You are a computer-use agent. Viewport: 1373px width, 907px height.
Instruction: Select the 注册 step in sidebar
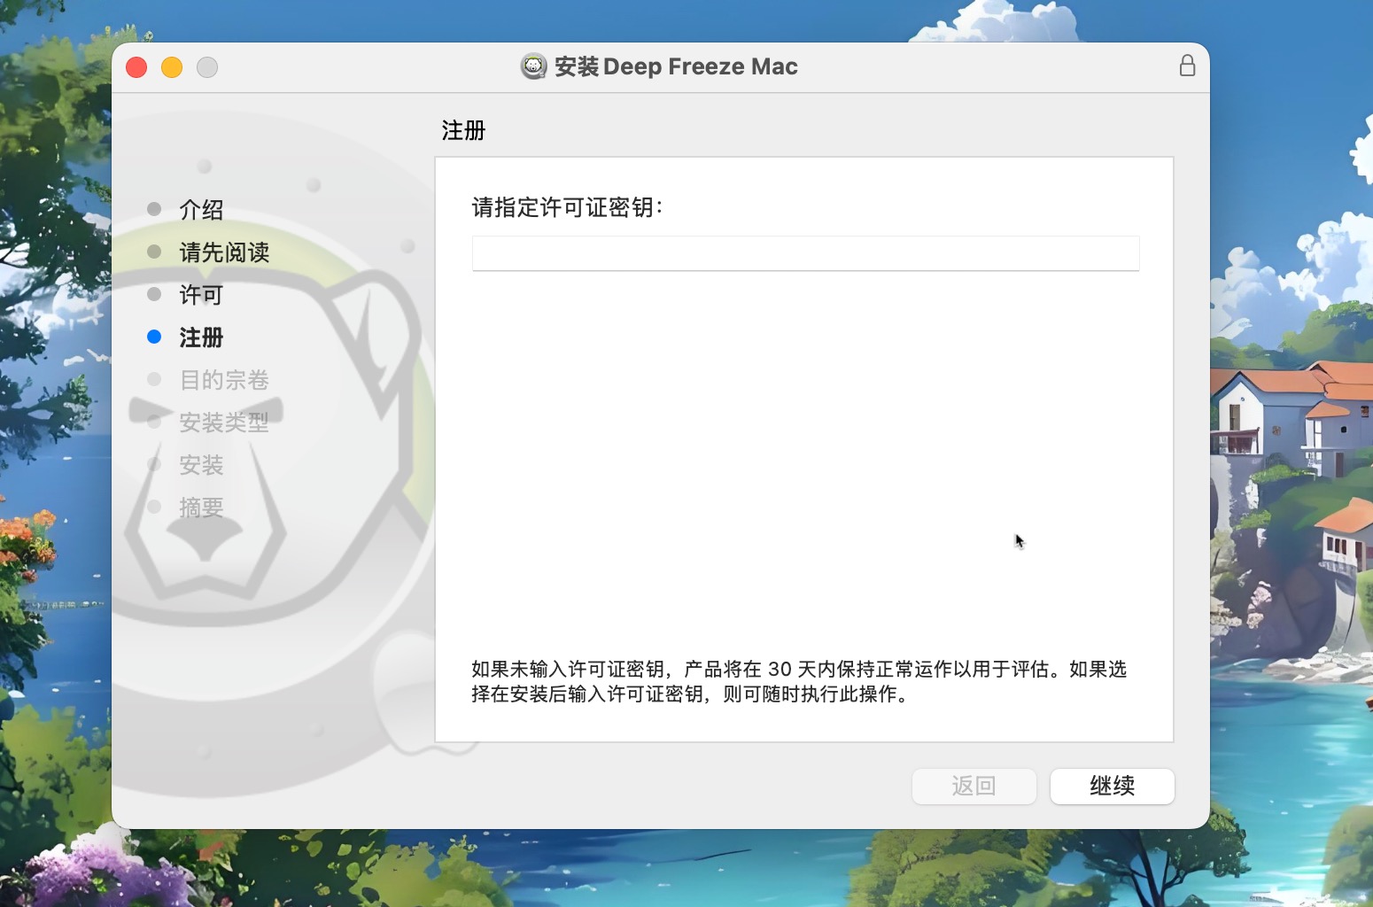(201, 337)
